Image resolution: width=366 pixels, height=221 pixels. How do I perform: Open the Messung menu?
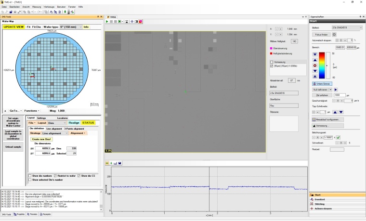click(x=37, y=7)
